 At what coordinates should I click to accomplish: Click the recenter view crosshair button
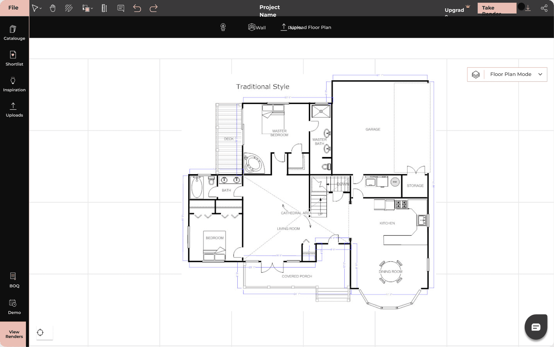[x=40, y=333]
